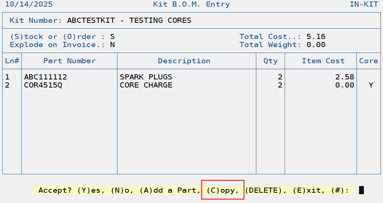Click the prompt input cursor block

[x=361, y=190]
